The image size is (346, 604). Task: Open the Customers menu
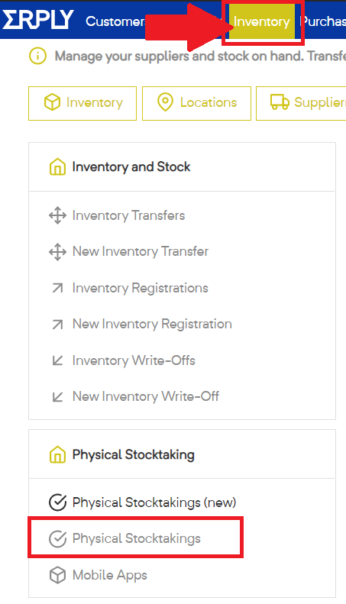[115, 21]
